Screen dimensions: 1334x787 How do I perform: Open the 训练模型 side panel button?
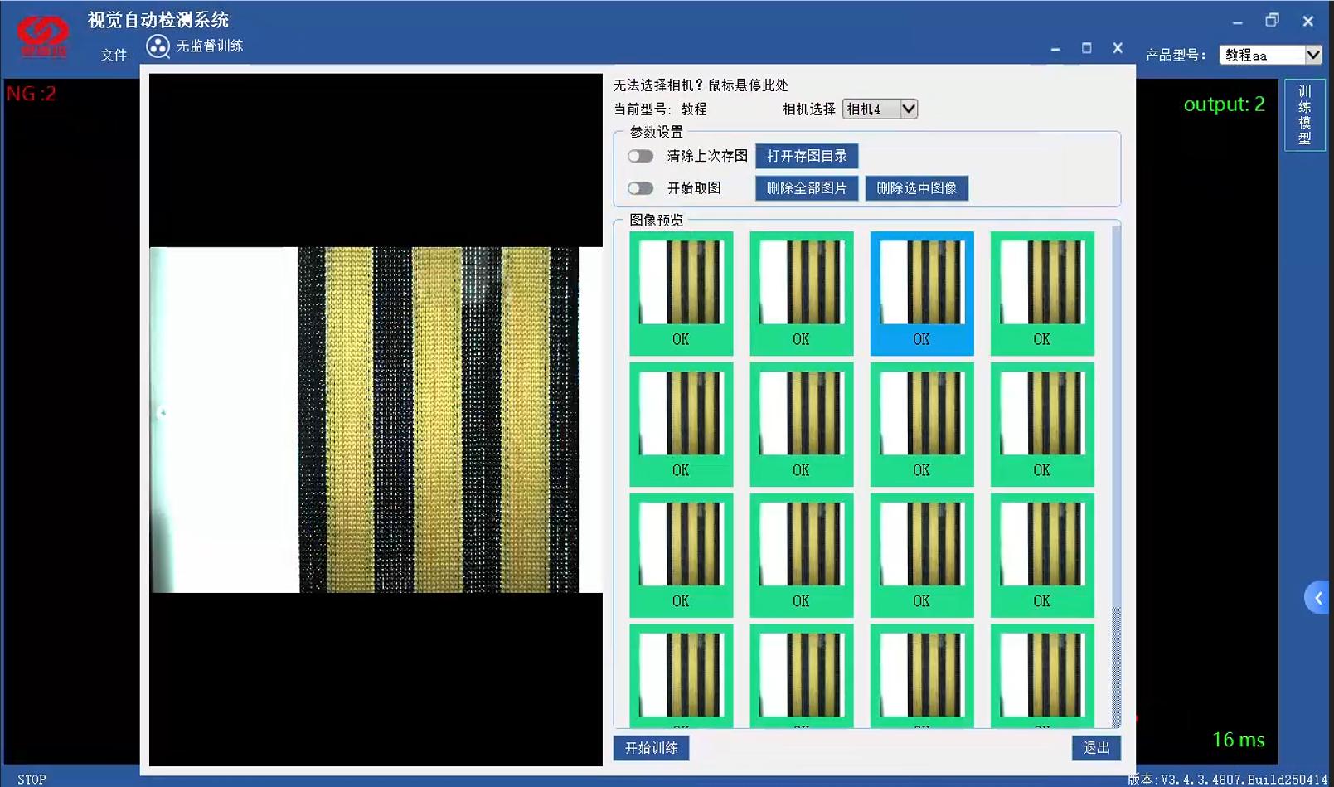pyautogui.click(x=1304, y=114)
